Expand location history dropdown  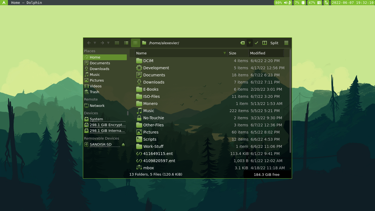(x=250, y=43)
